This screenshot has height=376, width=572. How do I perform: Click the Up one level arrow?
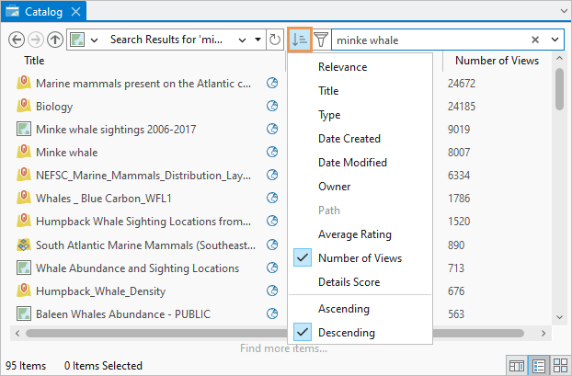point(55,40)
